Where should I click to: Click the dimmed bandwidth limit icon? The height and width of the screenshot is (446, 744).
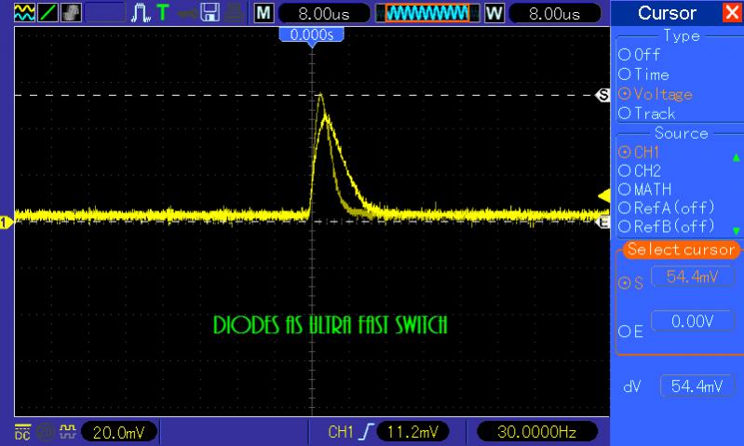coord(45,432)
